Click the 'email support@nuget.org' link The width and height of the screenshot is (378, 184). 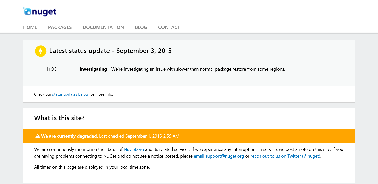click(219, 156)
